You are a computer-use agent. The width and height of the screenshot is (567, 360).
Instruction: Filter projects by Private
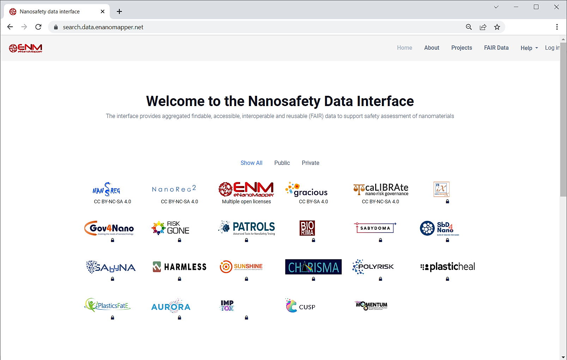pos(310,163)
